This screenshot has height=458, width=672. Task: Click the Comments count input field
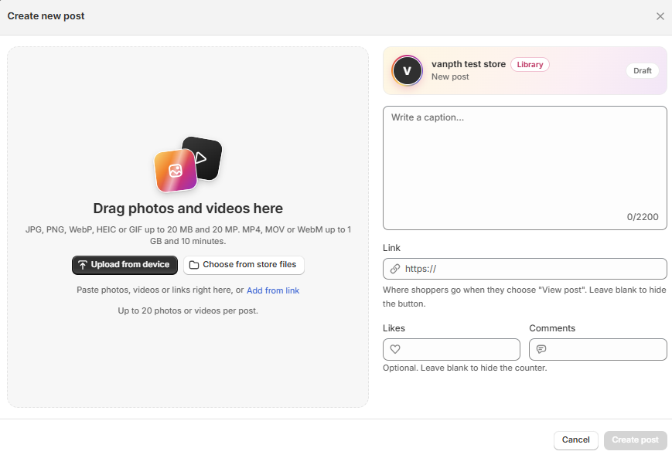598,349
